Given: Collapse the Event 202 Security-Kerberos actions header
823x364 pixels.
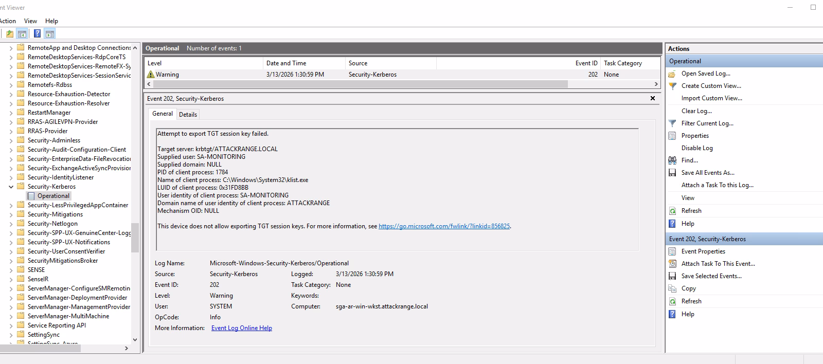Looking at the screenshot, I should click(744, 239).
